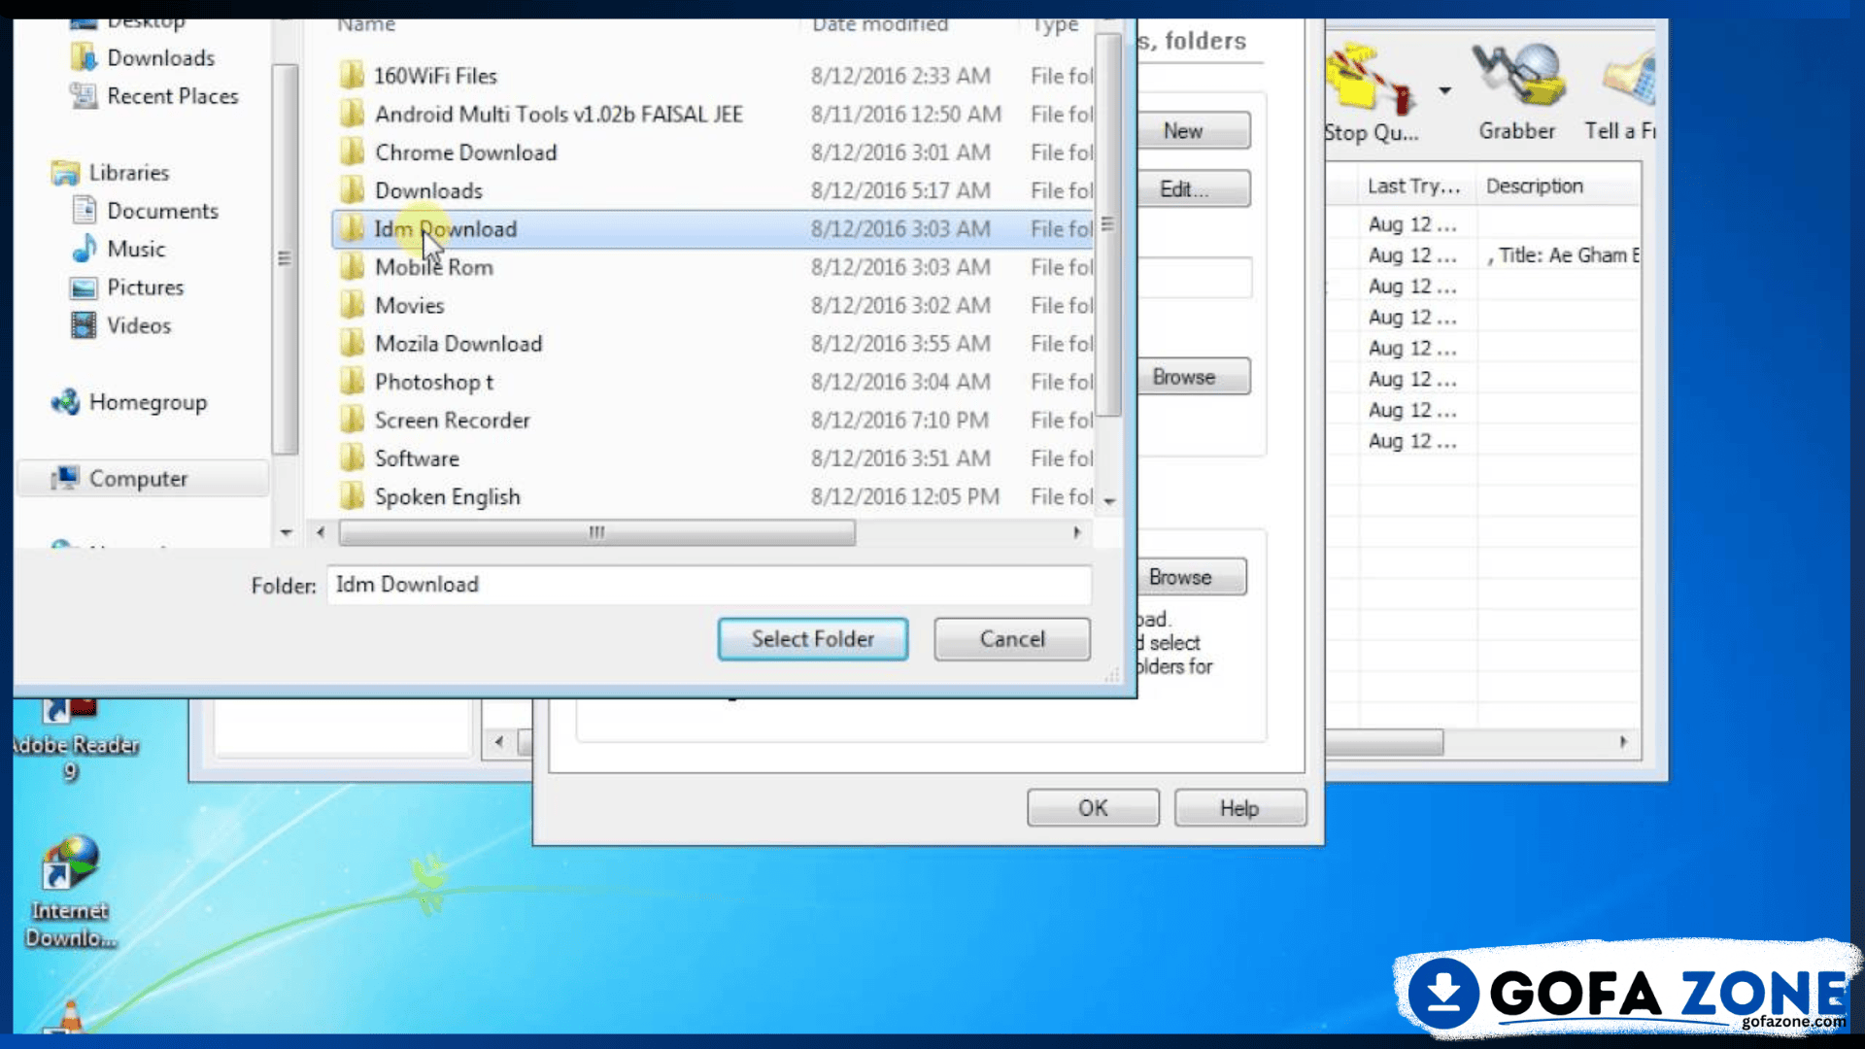Image resolution: width=1865 pixels, height=1049 pixels.
Task: Click the file list vertical scrollbar thumb
Action: pyautogui.click(x=1108, y=224)
